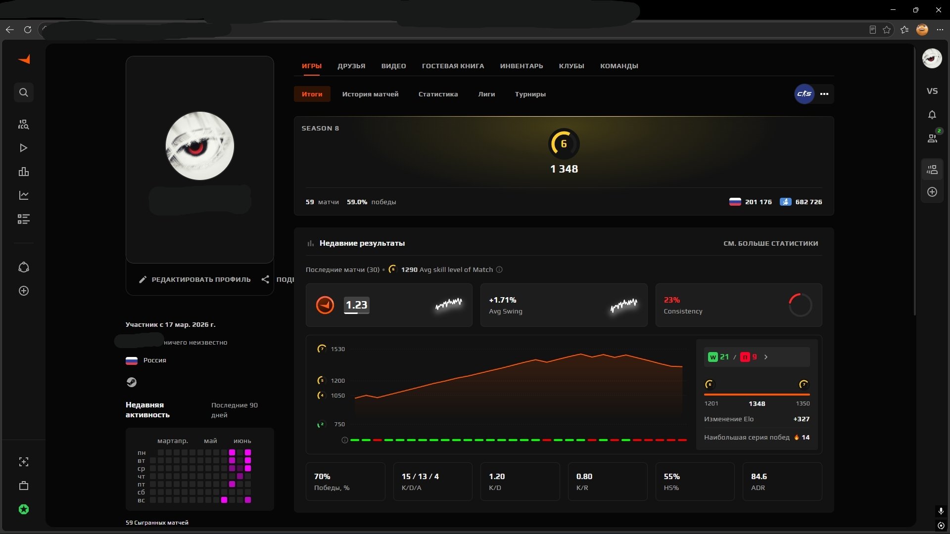Screen dimensions: 950x534
Task: Click the info icon left of match streak bar
Action: point(345,440)
